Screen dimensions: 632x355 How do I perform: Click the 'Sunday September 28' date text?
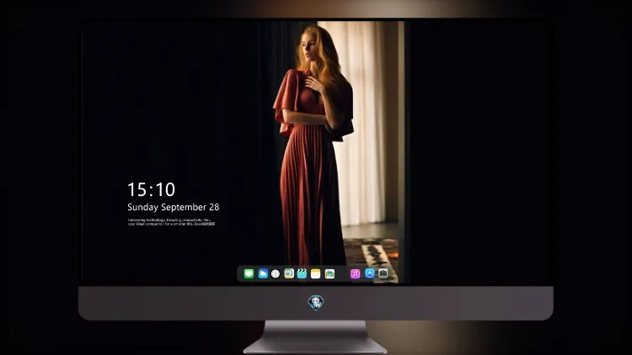pos(174,207)
